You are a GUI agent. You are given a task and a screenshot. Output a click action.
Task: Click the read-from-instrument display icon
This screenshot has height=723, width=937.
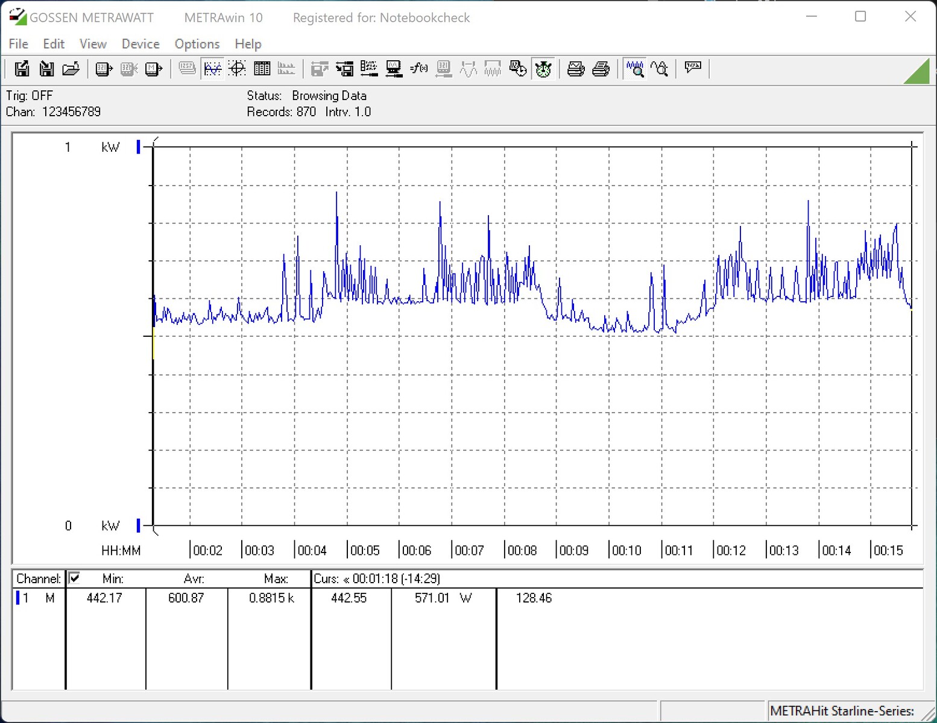pyautogui.click(x=104, y=69)
